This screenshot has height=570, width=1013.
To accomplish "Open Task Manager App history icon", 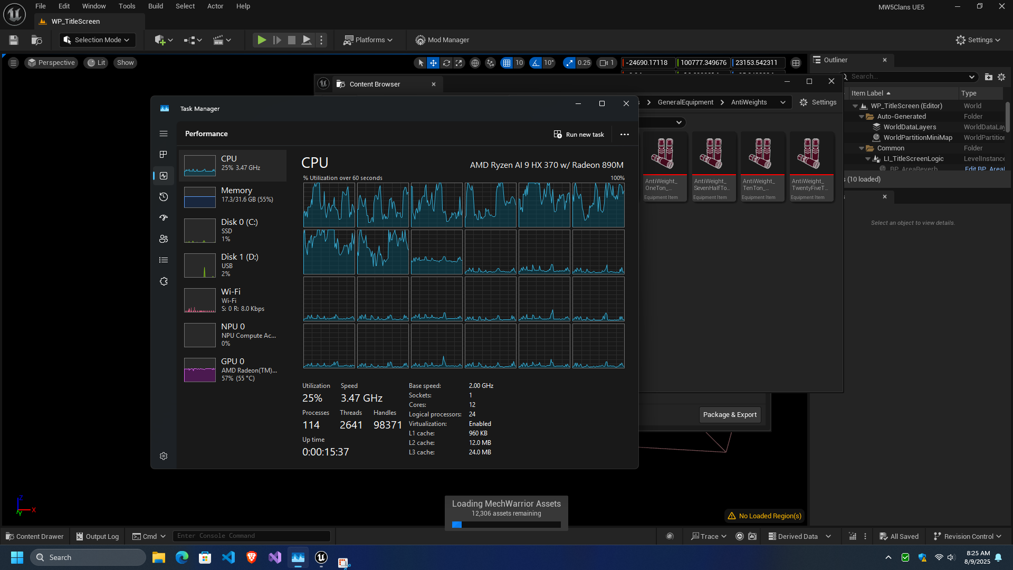I will [164, 197].
